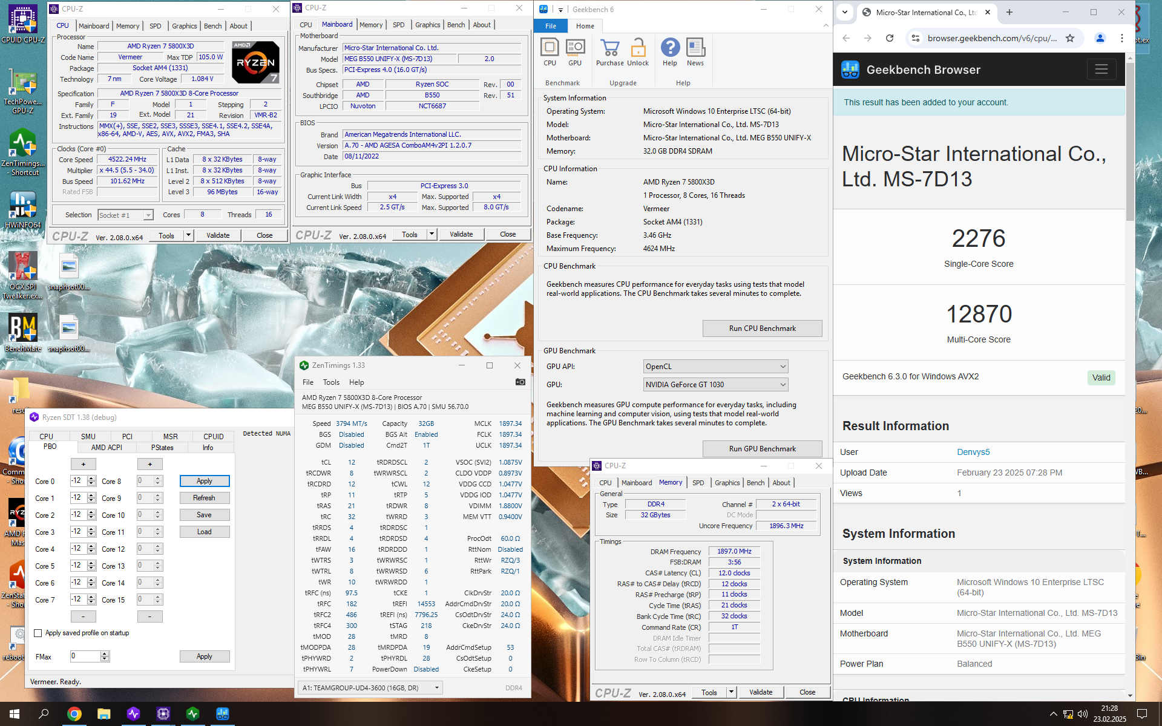Open the News icon in Geekbench ribbon

coord(695,52)
